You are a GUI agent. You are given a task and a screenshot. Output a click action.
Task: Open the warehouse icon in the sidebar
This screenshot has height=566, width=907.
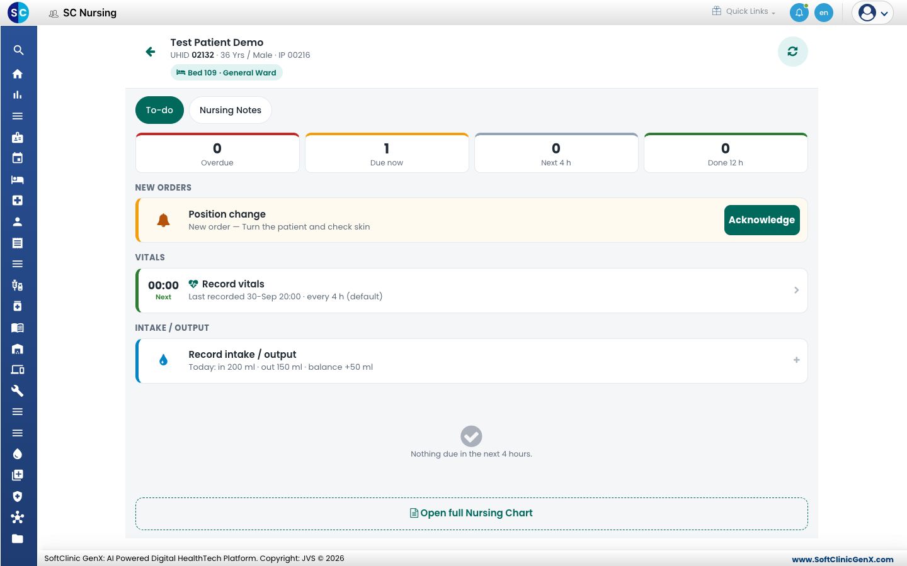pyautogui.click(x=18, y=349)
